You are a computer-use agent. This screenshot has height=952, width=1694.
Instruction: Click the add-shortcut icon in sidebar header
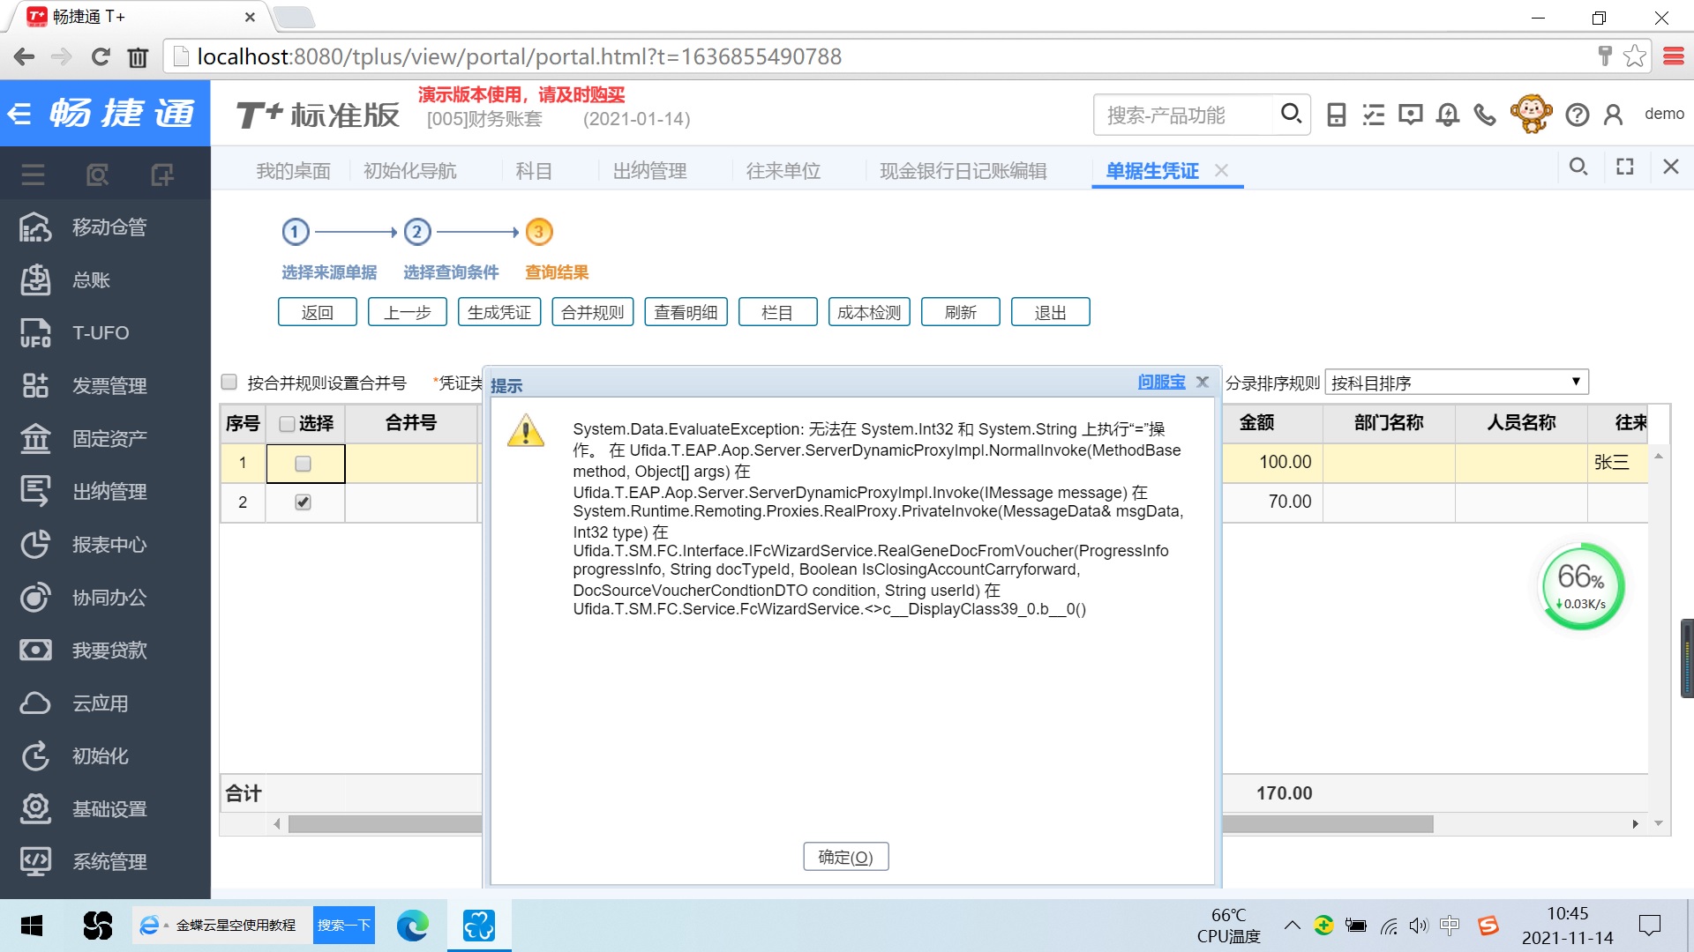pos(162,175)
